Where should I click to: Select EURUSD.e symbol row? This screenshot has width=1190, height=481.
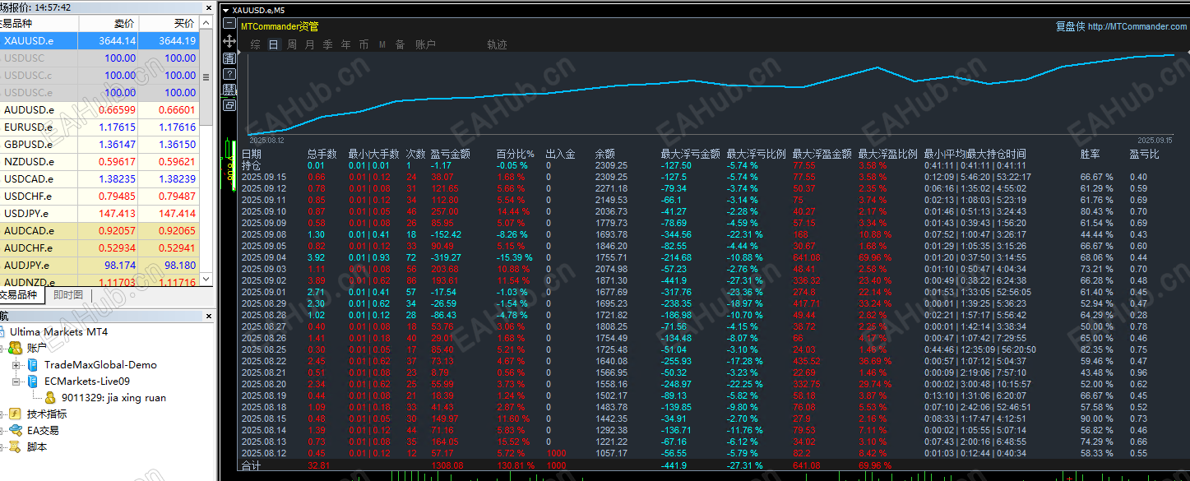100,127
